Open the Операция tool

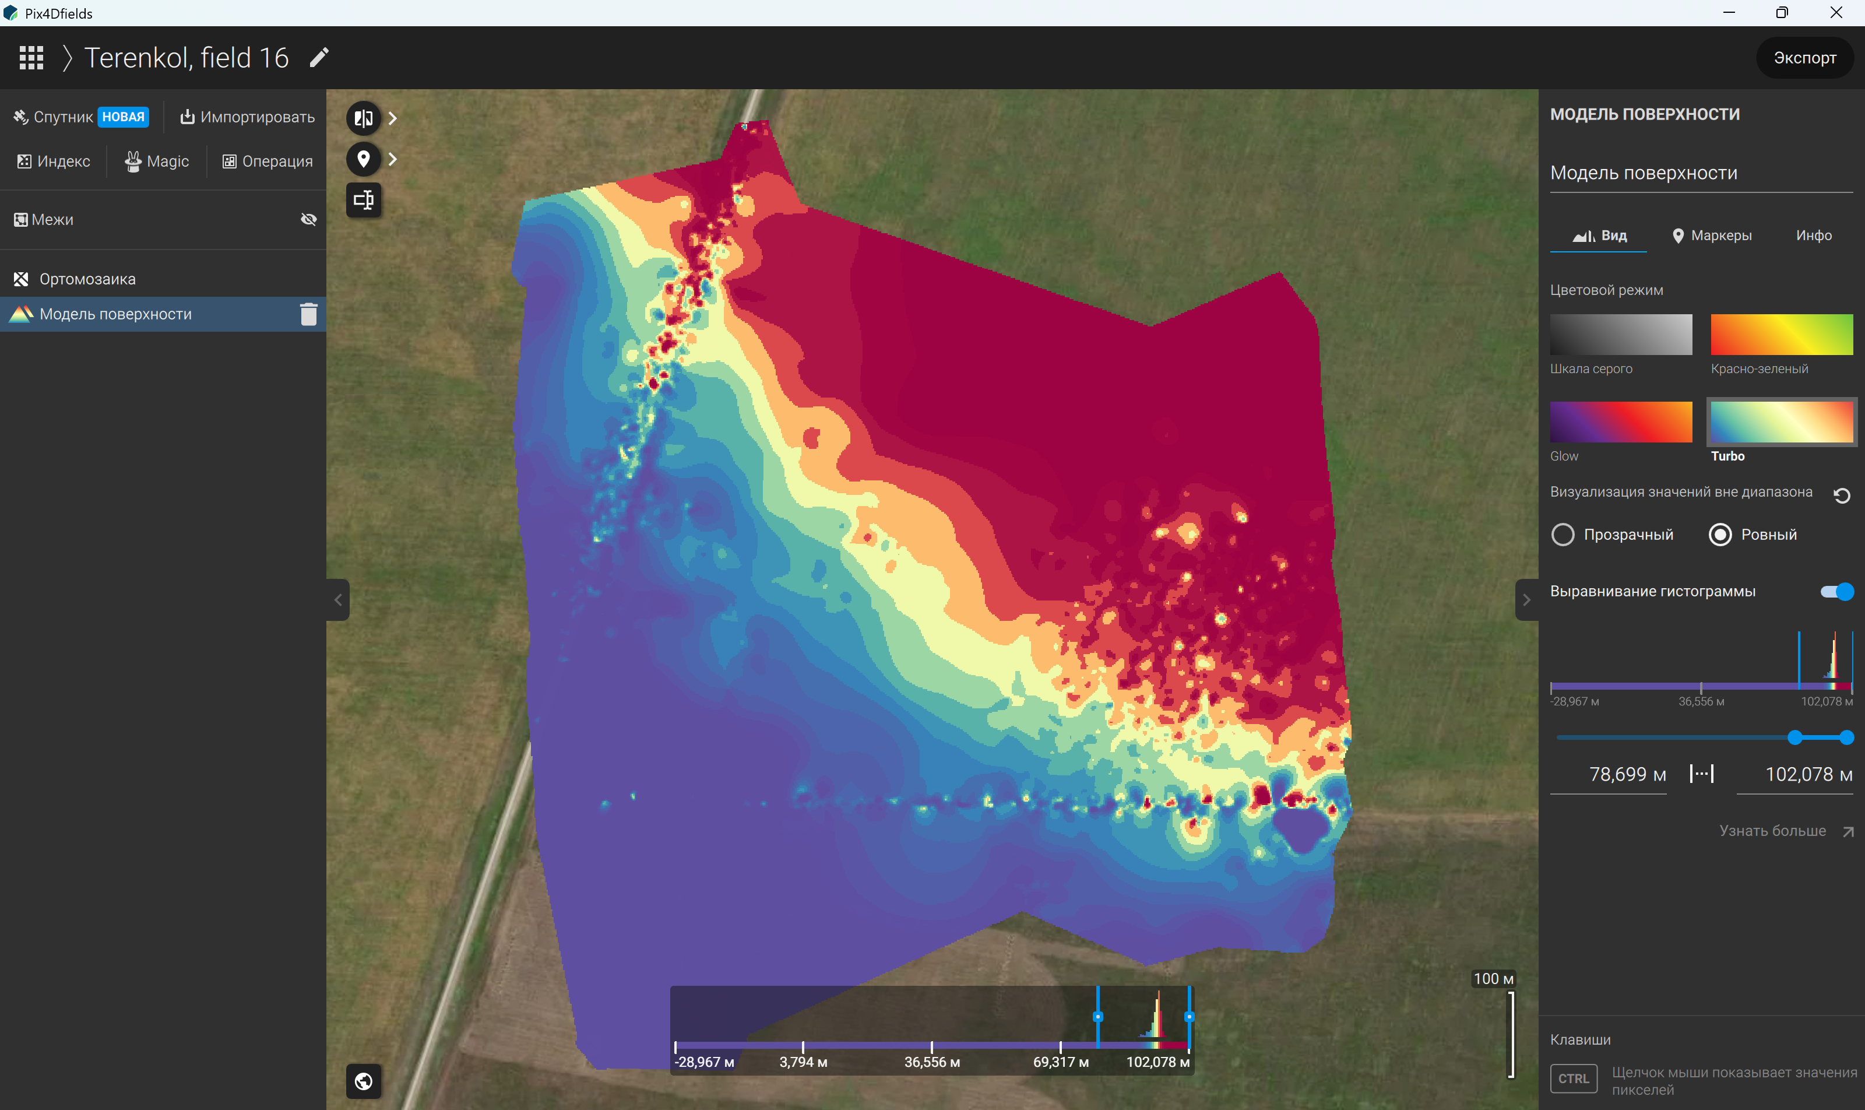point(267,161)
